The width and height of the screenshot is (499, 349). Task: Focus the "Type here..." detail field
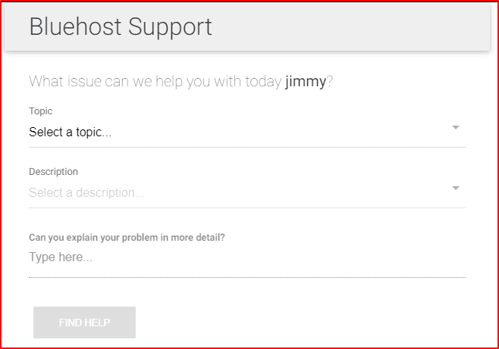click(x=228, y=257)
